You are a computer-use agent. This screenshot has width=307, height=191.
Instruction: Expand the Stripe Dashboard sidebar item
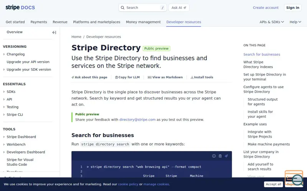click(x=21, y=137)
